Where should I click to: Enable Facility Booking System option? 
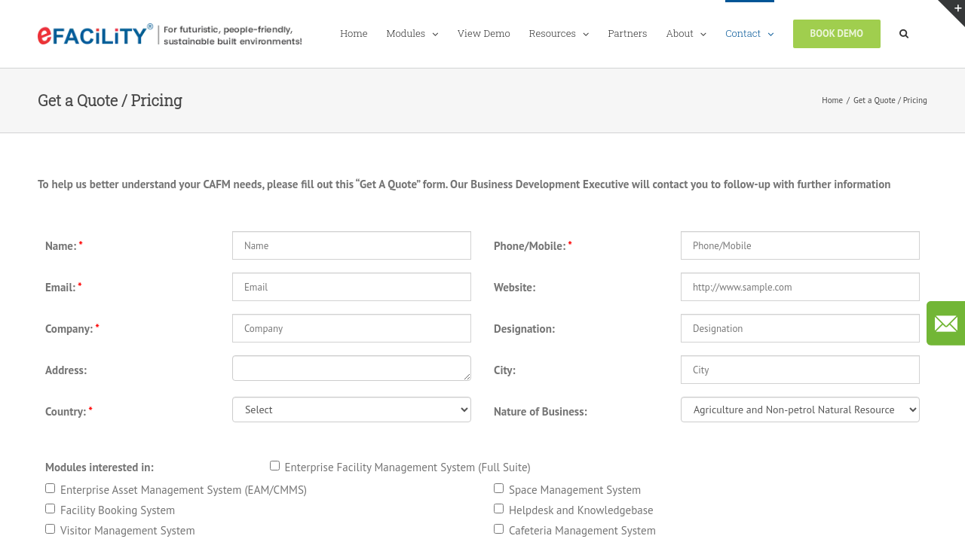[50, 509]
